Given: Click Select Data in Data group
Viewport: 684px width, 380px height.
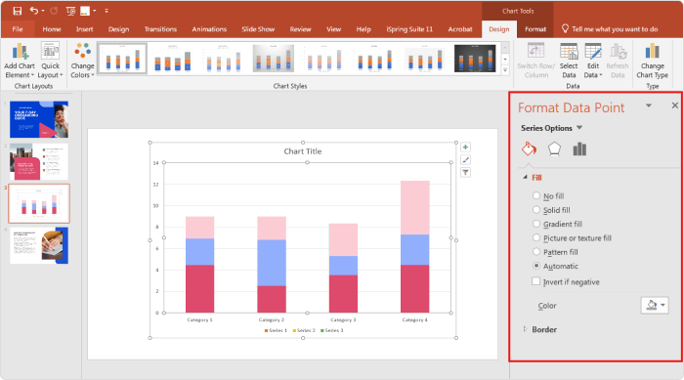Looking at the screenshot, I should tap(569, 61).
